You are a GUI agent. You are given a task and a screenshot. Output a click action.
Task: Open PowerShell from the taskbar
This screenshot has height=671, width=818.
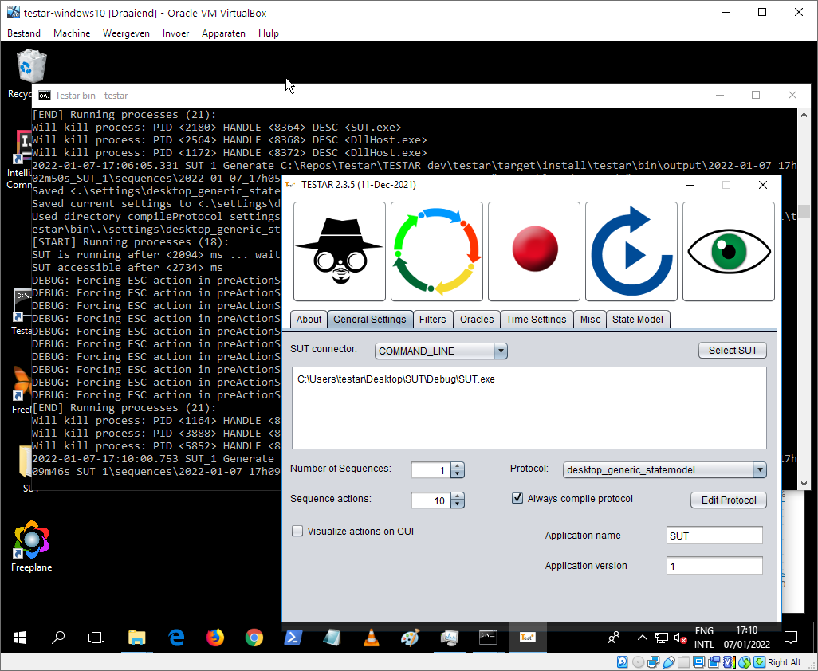coord(293,637)
